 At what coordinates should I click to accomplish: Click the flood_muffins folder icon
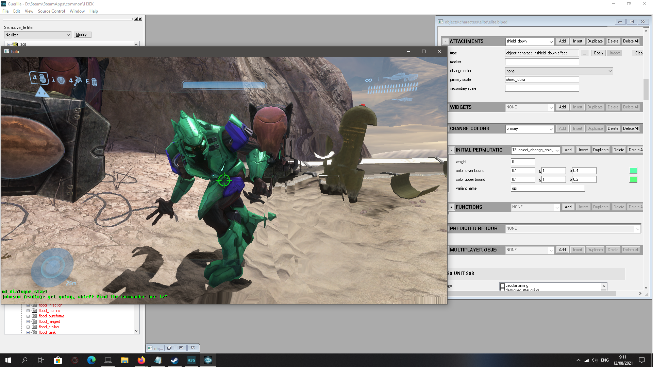point(34,311)
